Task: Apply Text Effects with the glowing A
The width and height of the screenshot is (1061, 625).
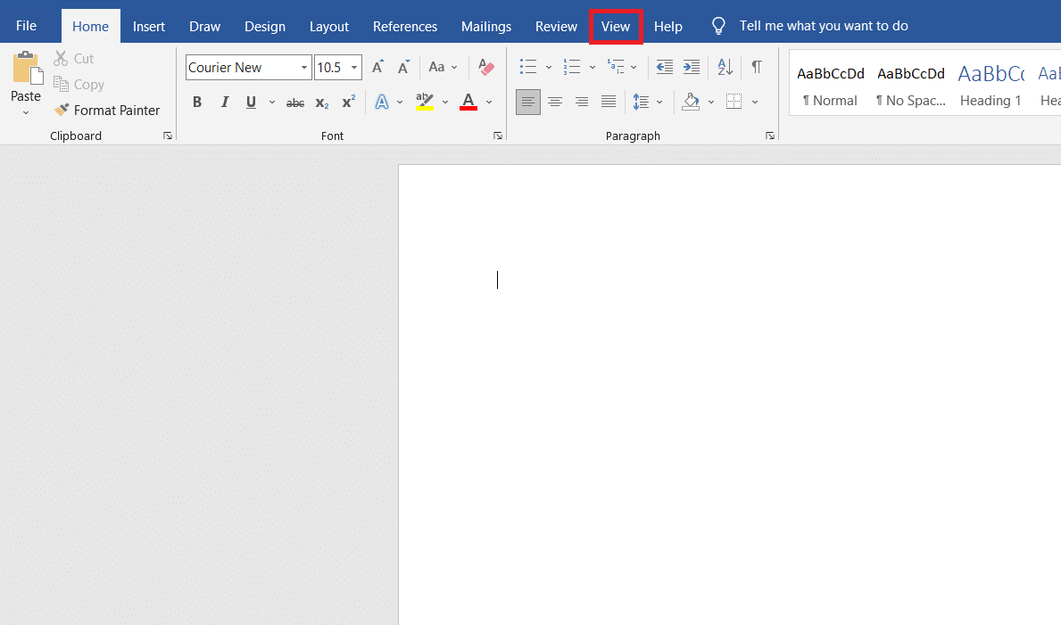Action: 382,103
